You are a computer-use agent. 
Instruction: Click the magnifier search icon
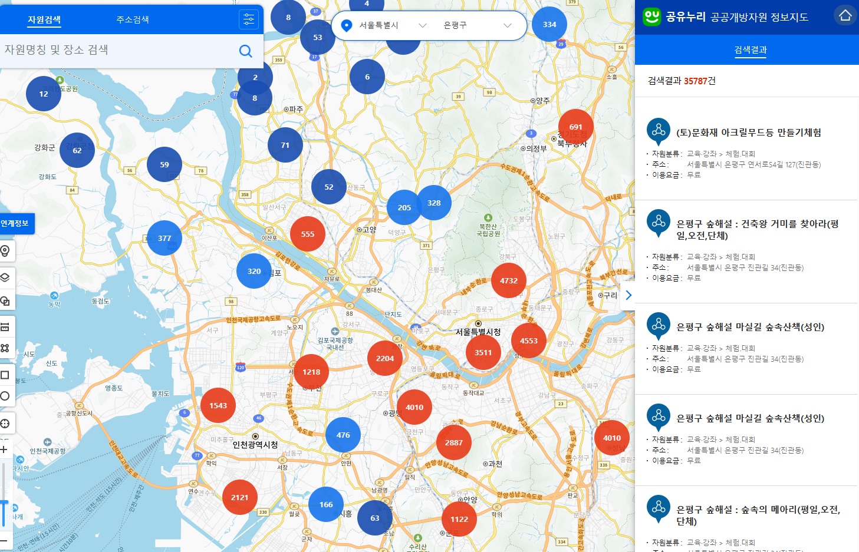point(246,51)
